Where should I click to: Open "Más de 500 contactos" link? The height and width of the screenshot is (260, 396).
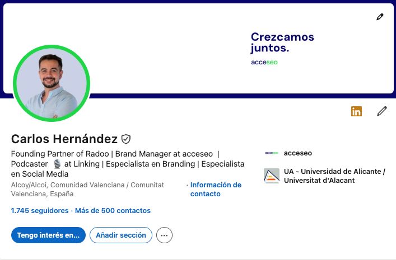113,211
